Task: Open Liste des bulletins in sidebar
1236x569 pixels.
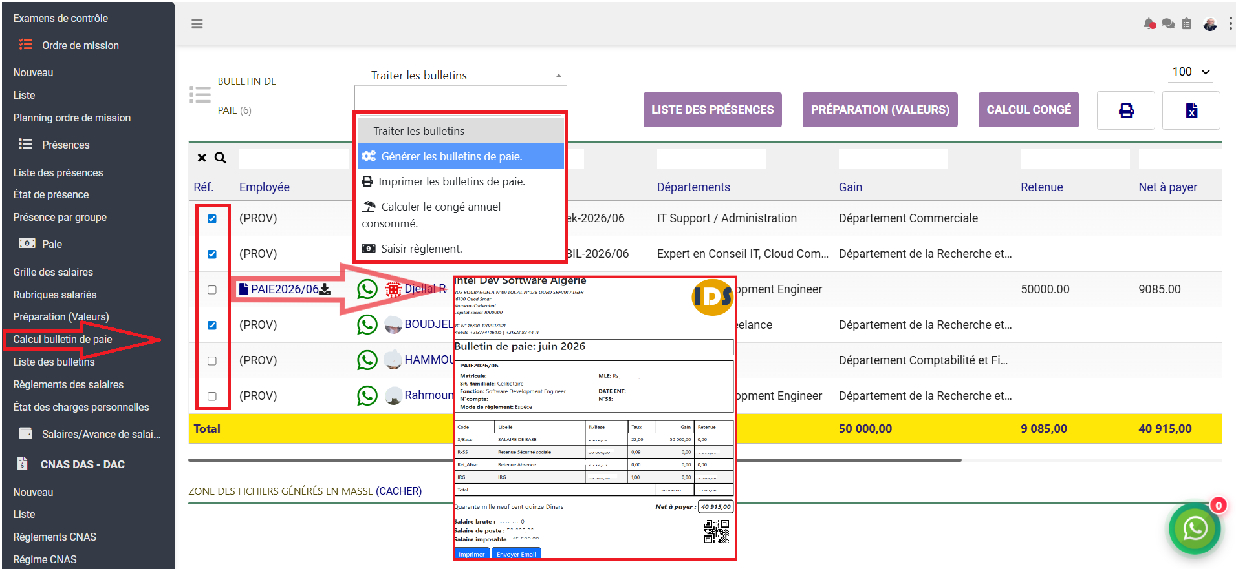Action: [54, 362]
